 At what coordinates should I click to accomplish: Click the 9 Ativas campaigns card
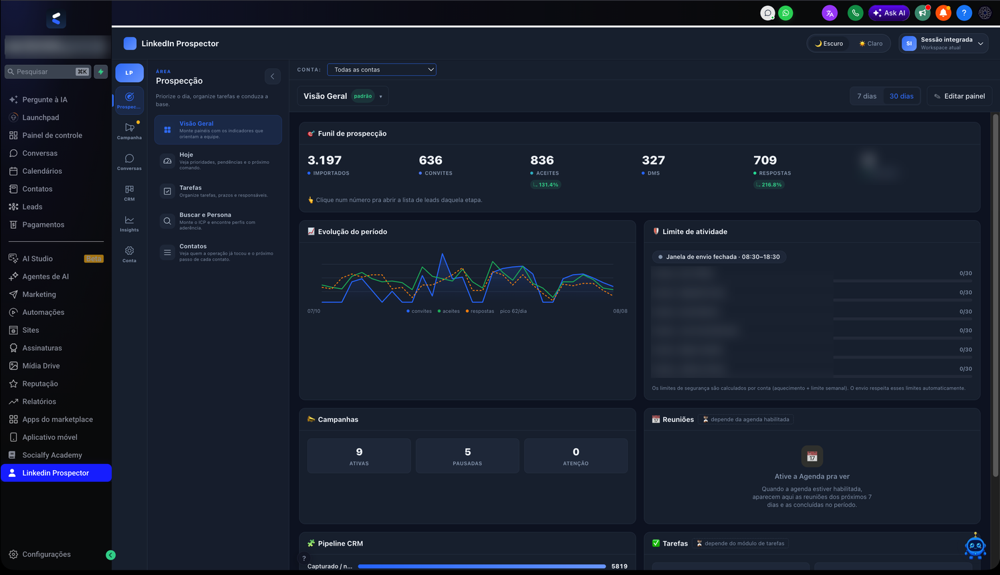pyautogui.click(x=359, y=456)
